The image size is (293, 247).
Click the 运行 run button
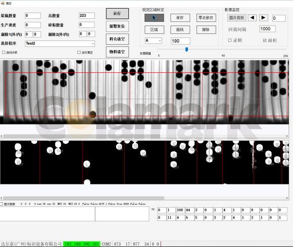pyautogui.click(x=117, y=14)
